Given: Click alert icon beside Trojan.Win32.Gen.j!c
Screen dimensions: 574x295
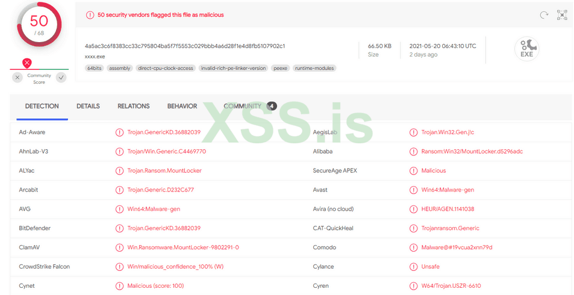Looking at the screenshot, I should tap(413, 132).
